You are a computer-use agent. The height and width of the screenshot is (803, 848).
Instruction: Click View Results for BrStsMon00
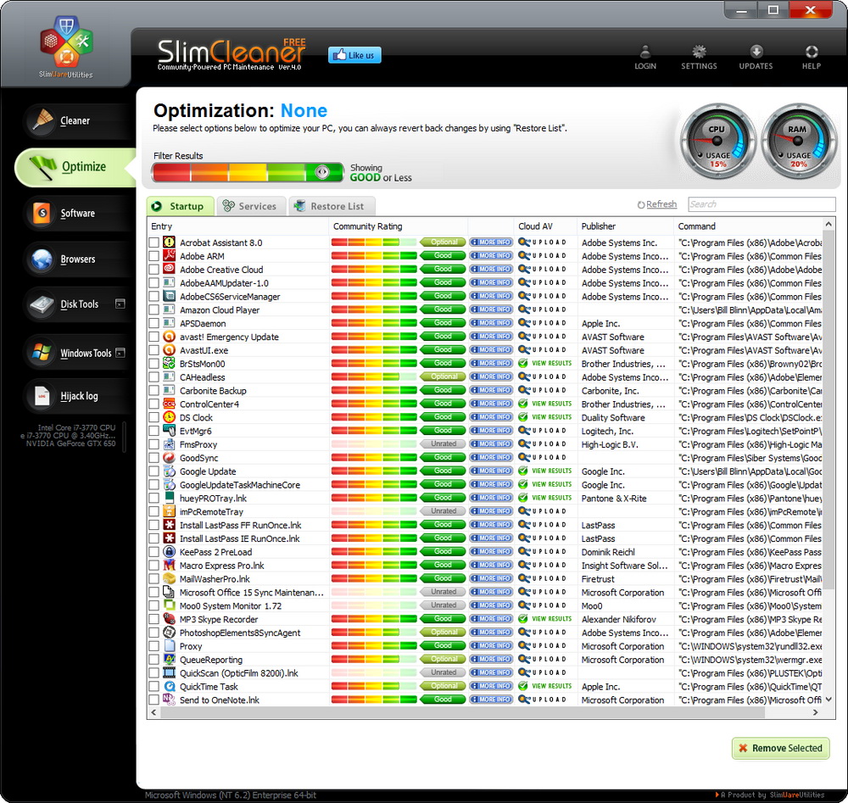[544, 364]
